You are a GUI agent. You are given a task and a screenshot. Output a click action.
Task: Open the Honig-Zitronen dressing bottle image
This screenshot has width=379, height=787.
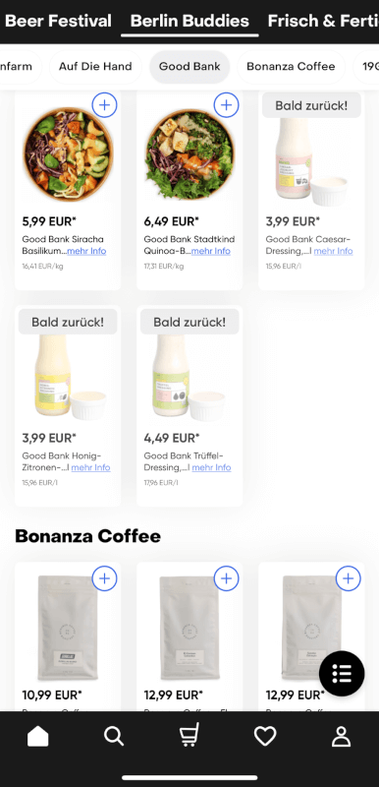(x=68, y=377)
